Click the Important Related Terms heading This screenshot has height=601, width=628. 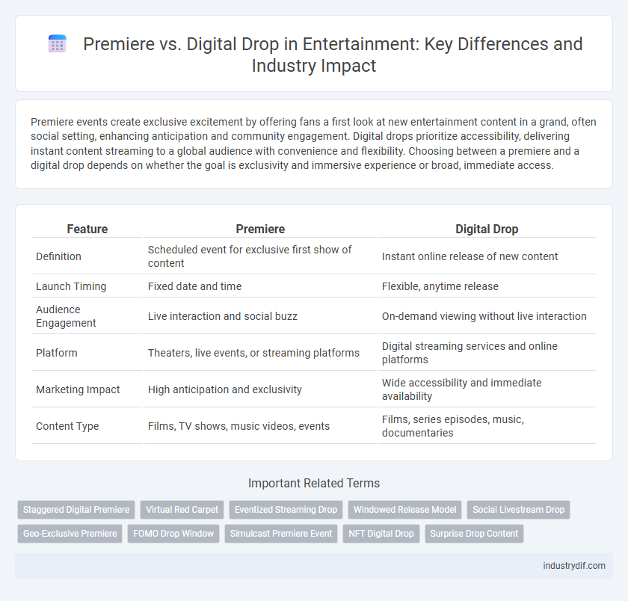click(314, 484)
